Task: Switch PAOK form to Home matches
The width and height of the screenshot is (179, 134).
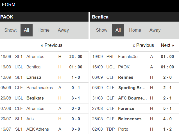Action: click(x=43, y=30)
